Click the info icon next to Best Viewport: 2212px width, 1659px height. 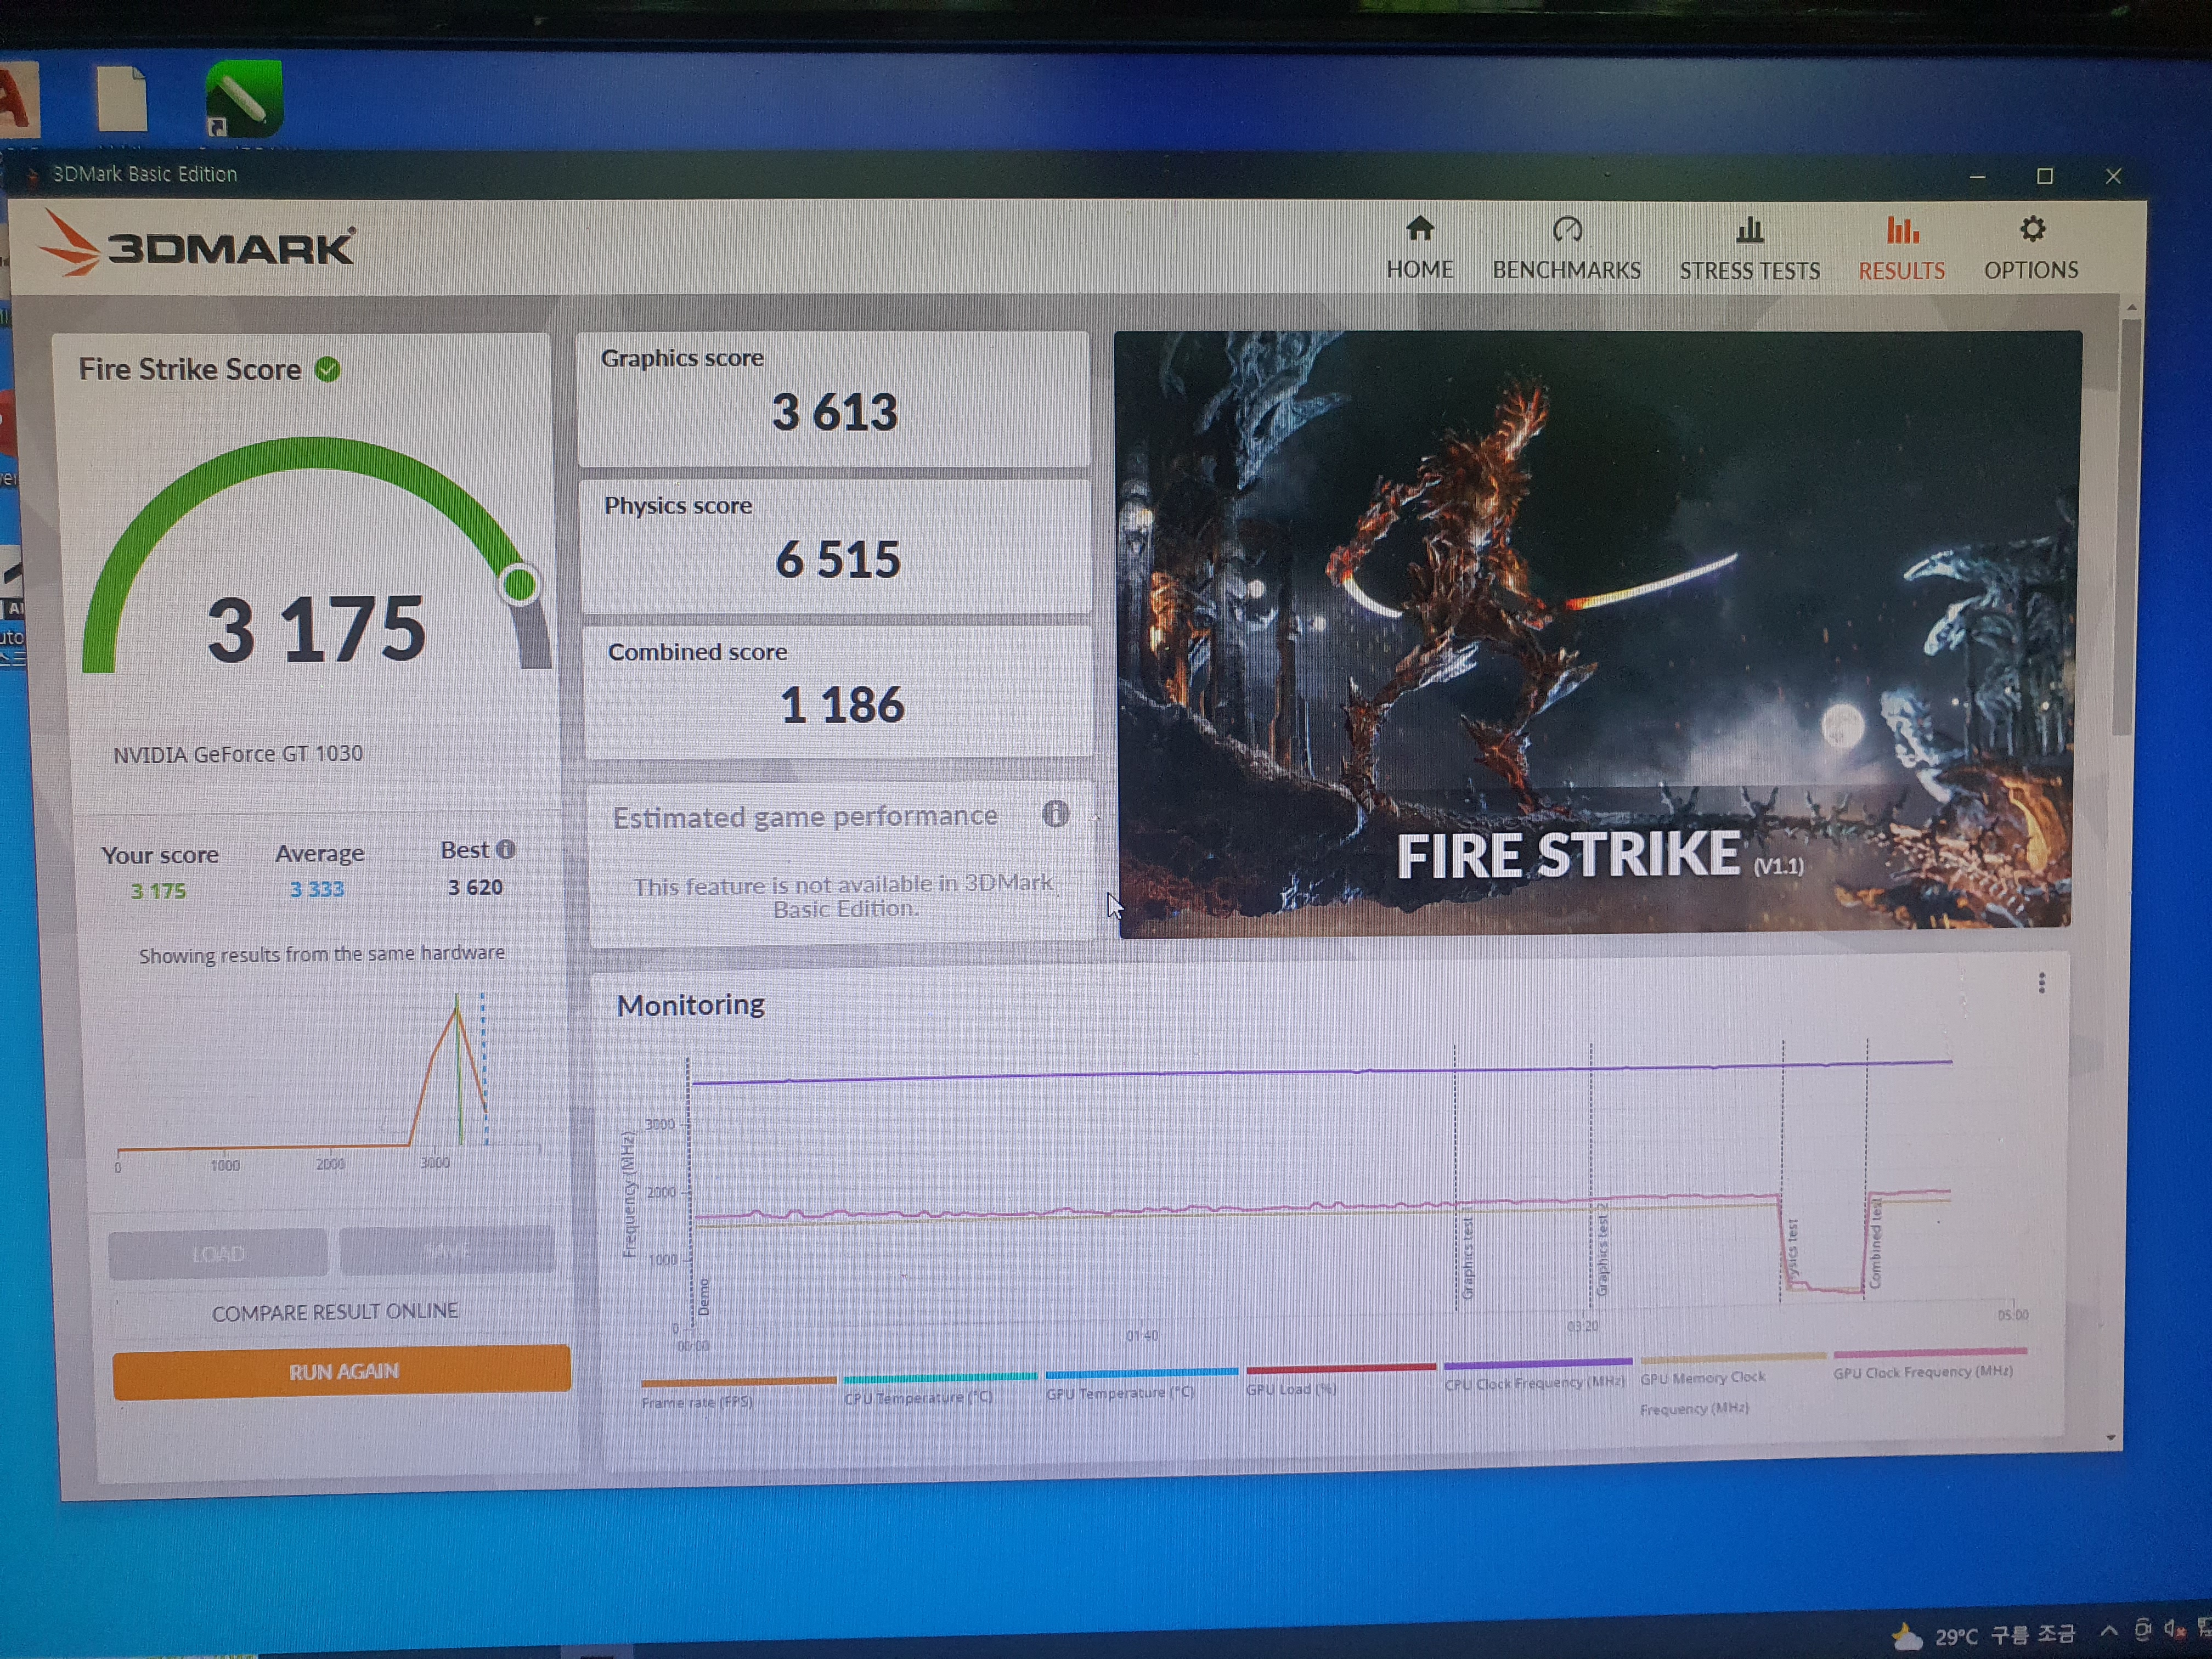(x=506, y=849)
